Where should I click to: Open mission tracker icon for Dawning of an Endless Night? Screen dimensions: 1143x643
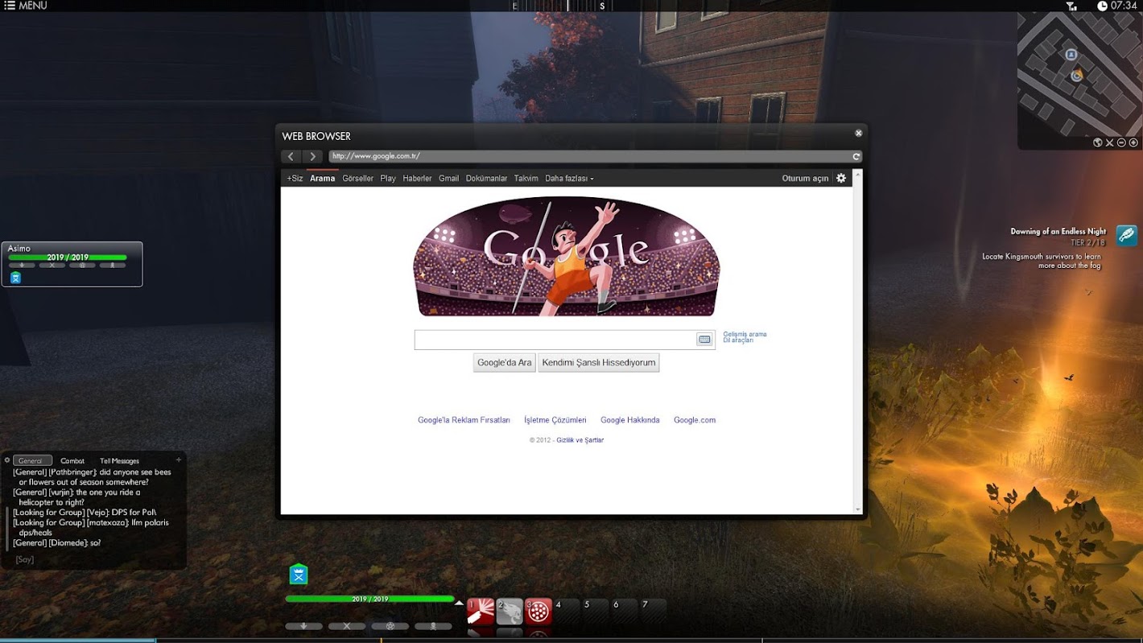coord(1127,236)
